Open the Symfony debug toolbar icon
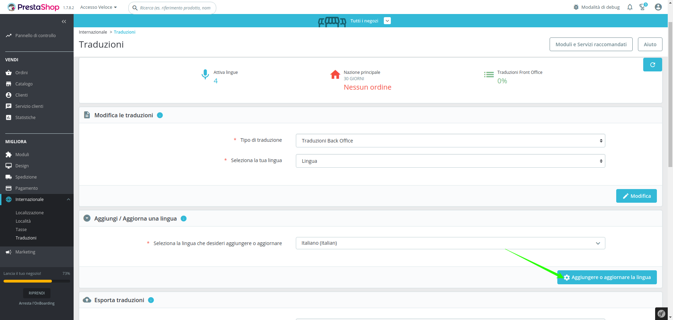 [661, 314]
